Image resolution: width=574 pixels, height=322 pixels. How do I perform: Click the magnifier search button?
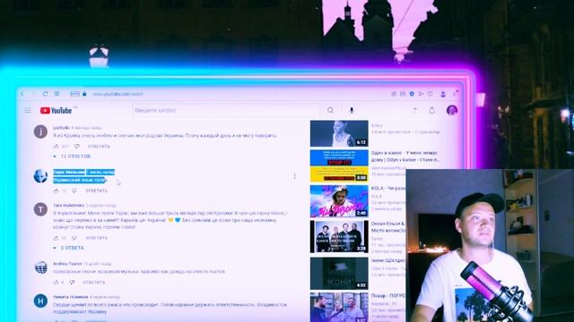coord(331,110)
